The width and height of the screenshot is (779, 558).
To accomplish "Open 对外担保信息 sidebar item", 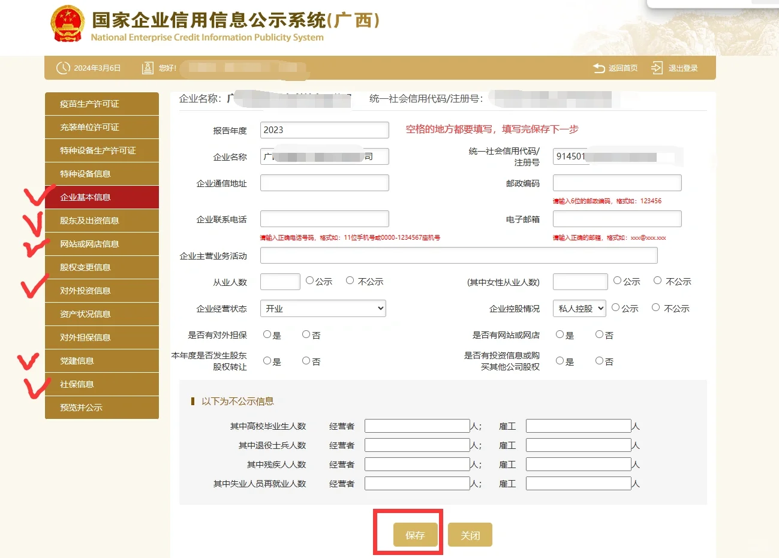I will click(102, 337).
